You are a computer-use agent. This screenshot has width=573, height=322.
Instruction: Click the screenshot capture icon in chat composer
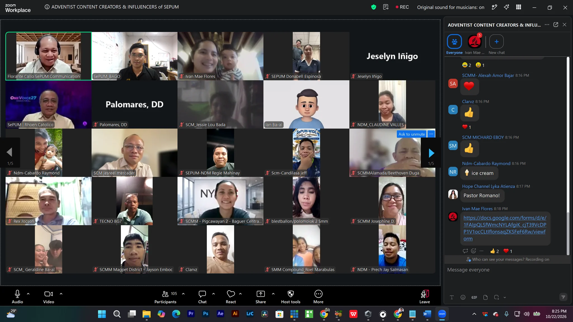497,297
